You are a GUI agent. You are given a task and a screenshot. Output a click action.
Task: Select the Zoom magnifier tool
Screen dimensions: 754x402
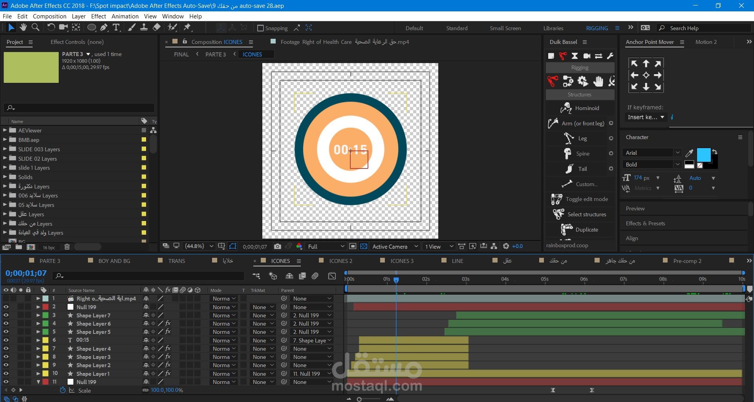click(x=35, y=27)
